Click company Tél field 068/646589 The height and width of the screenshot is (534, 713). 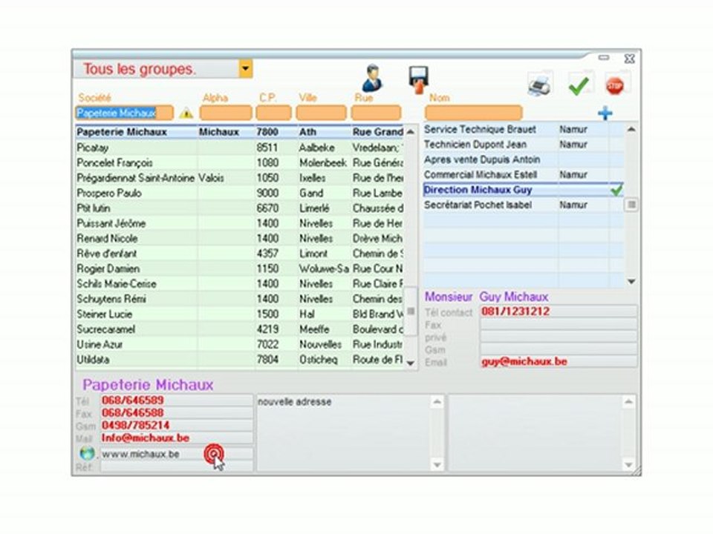coord(177,400)
